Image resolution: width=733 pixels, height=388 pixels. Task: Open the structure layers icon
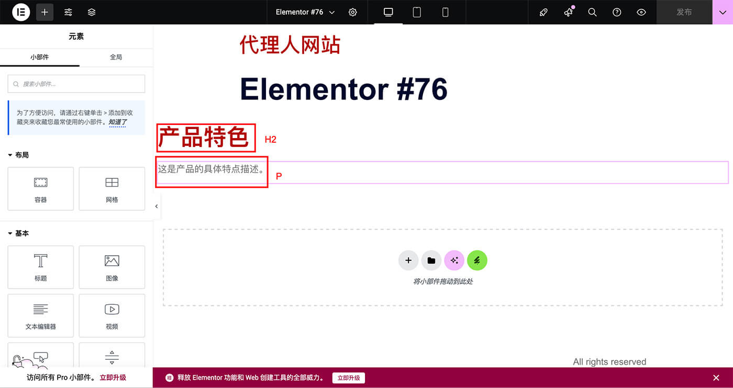92,12
